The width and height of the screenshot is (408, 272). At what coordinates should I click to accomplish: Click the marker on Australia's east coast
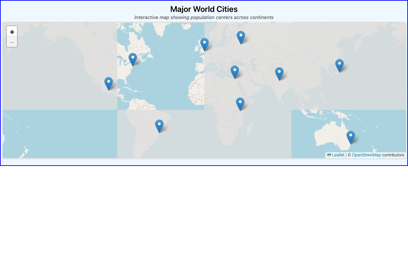click(x=351, y=137)
